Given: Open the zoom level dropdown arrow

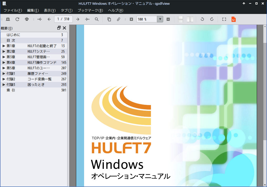Looking at the screenshot, I should [160, 19].
